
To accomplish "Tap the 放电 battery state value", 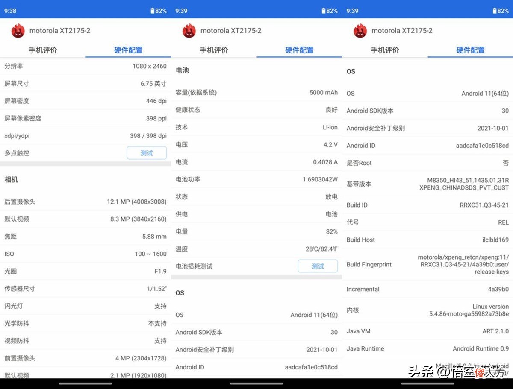I will (x=332, y=197).
